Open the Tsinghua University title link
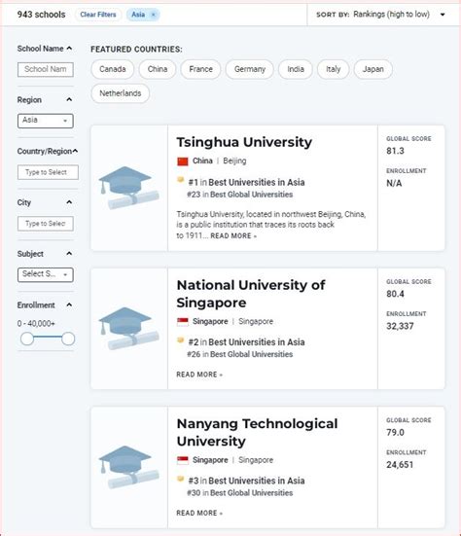The height and width of the screenshot is (536, 461). click(x=244, y=142)
